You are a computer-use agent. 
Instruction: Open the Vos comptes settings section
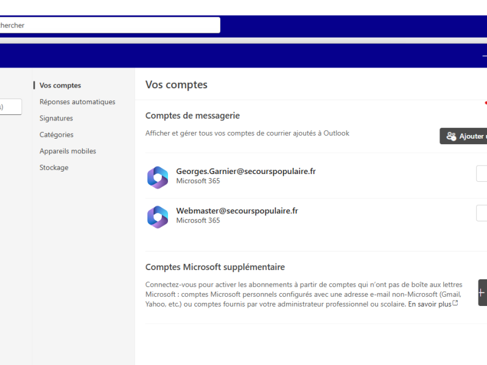[x=60, y=85]
